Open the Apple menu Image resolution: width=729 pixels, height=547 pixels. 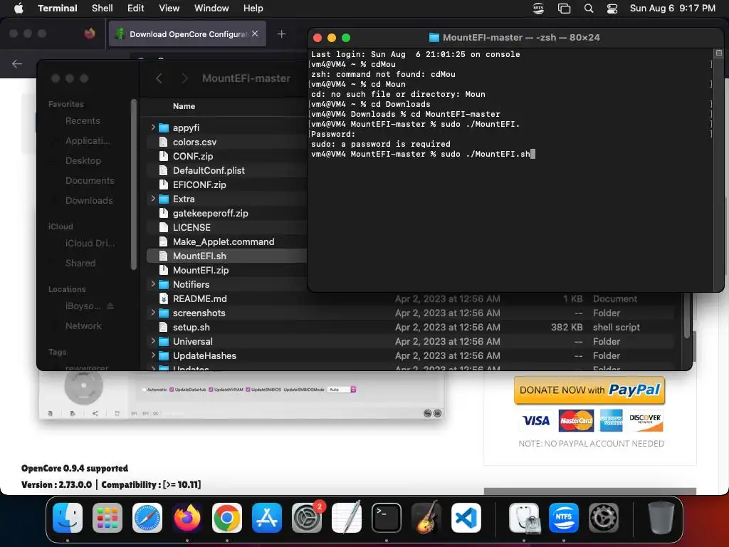pyautogui.click(x=19, y=9)
